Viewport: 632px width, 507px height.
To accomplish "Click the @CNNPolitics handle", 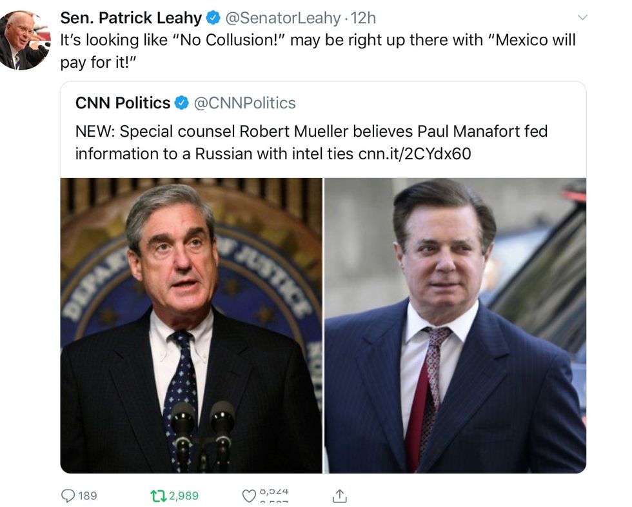I will pyautogui.click(x=244, y=103).
